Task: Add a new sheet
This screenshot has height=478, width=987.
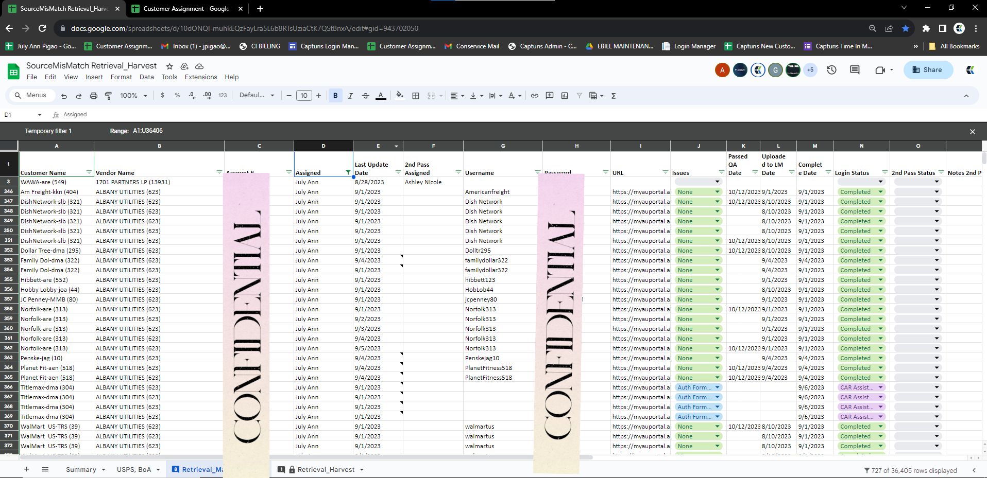Action: [26, 469]
